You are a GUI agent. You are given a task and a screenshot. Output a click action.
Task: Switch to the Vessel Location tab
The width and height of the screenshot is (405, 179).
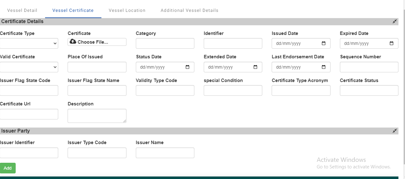[x=127, y=10]
